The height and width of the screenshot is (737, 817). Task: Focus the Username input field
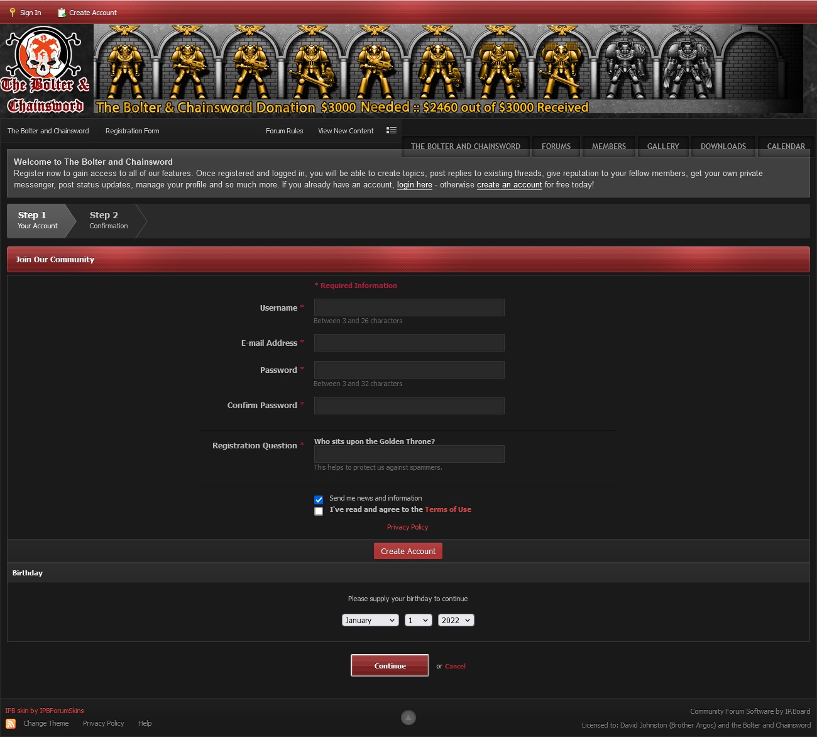click(x=409, y=308)
